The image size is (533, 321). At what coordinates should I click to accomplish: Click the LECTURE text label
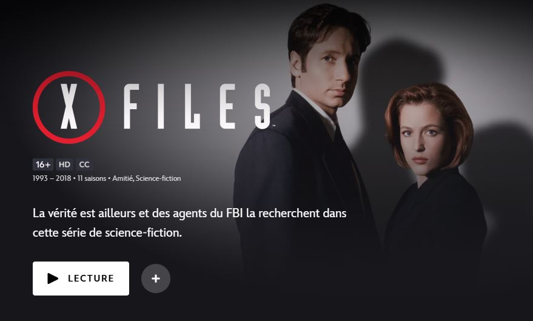(91, 278)
